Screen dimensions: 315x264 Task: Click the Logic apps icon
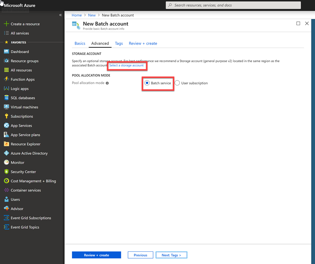coord(6,89)
